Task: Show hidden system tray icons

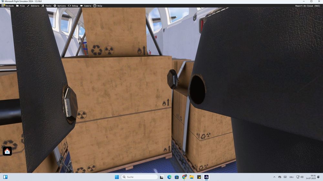Action: click(275, 177)
